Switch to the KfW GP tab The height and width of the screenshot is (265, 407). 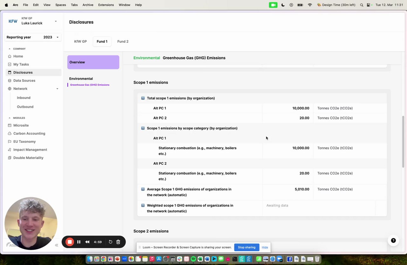click(x=80, y=42)
